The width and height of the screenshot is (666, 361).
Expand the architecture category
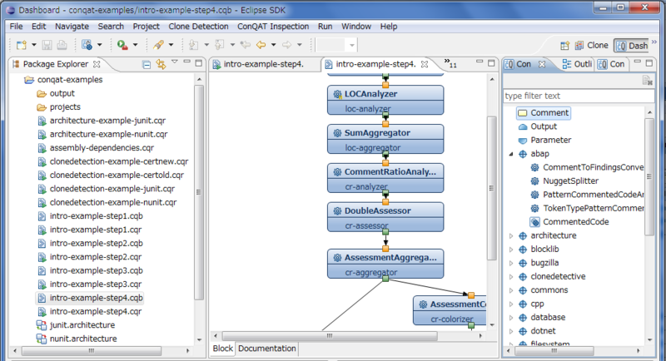(511, 236)
